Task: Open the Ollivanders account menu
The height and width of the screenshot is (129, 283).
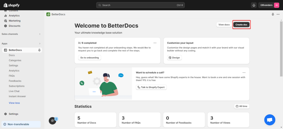Action: point(269,5)
